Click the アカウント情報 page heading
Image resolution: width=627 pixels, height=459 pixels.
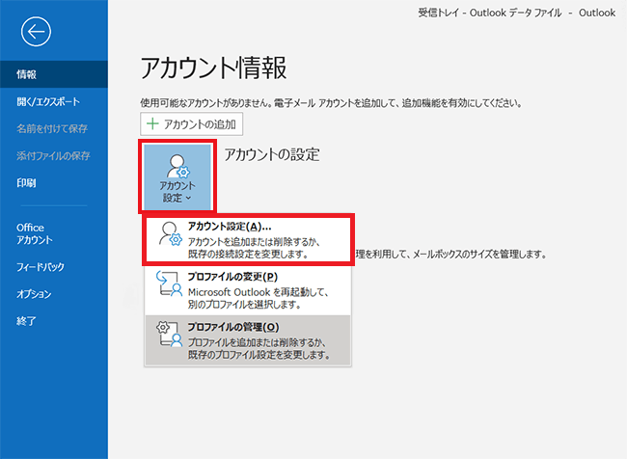tap(213, 67)
